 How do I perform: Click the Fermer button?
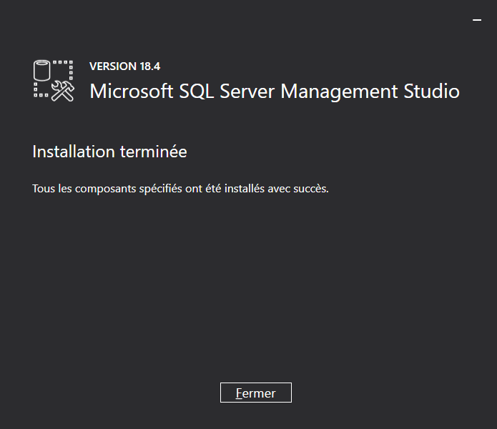click(x=256, y=393)
